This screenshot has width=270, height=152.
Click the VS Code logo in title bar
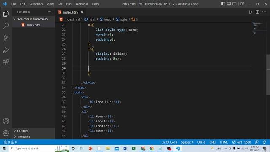[x=5, y=4]
